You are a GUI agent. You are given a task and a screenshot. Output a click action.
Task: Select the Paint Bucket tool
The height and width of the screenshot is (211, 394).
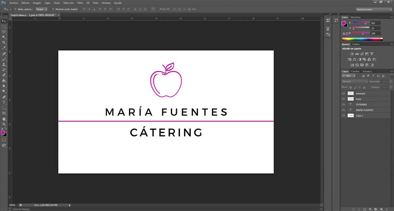4,80
